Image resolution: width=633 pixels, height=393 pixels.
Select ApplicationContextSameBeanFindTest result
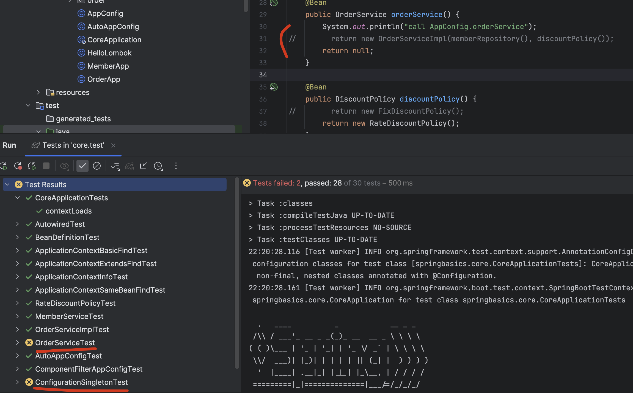point(100,290)
